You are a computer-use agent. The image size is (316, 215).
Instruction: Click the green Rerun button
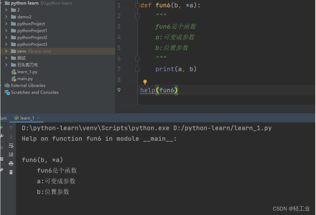click(x=1, y=127)
